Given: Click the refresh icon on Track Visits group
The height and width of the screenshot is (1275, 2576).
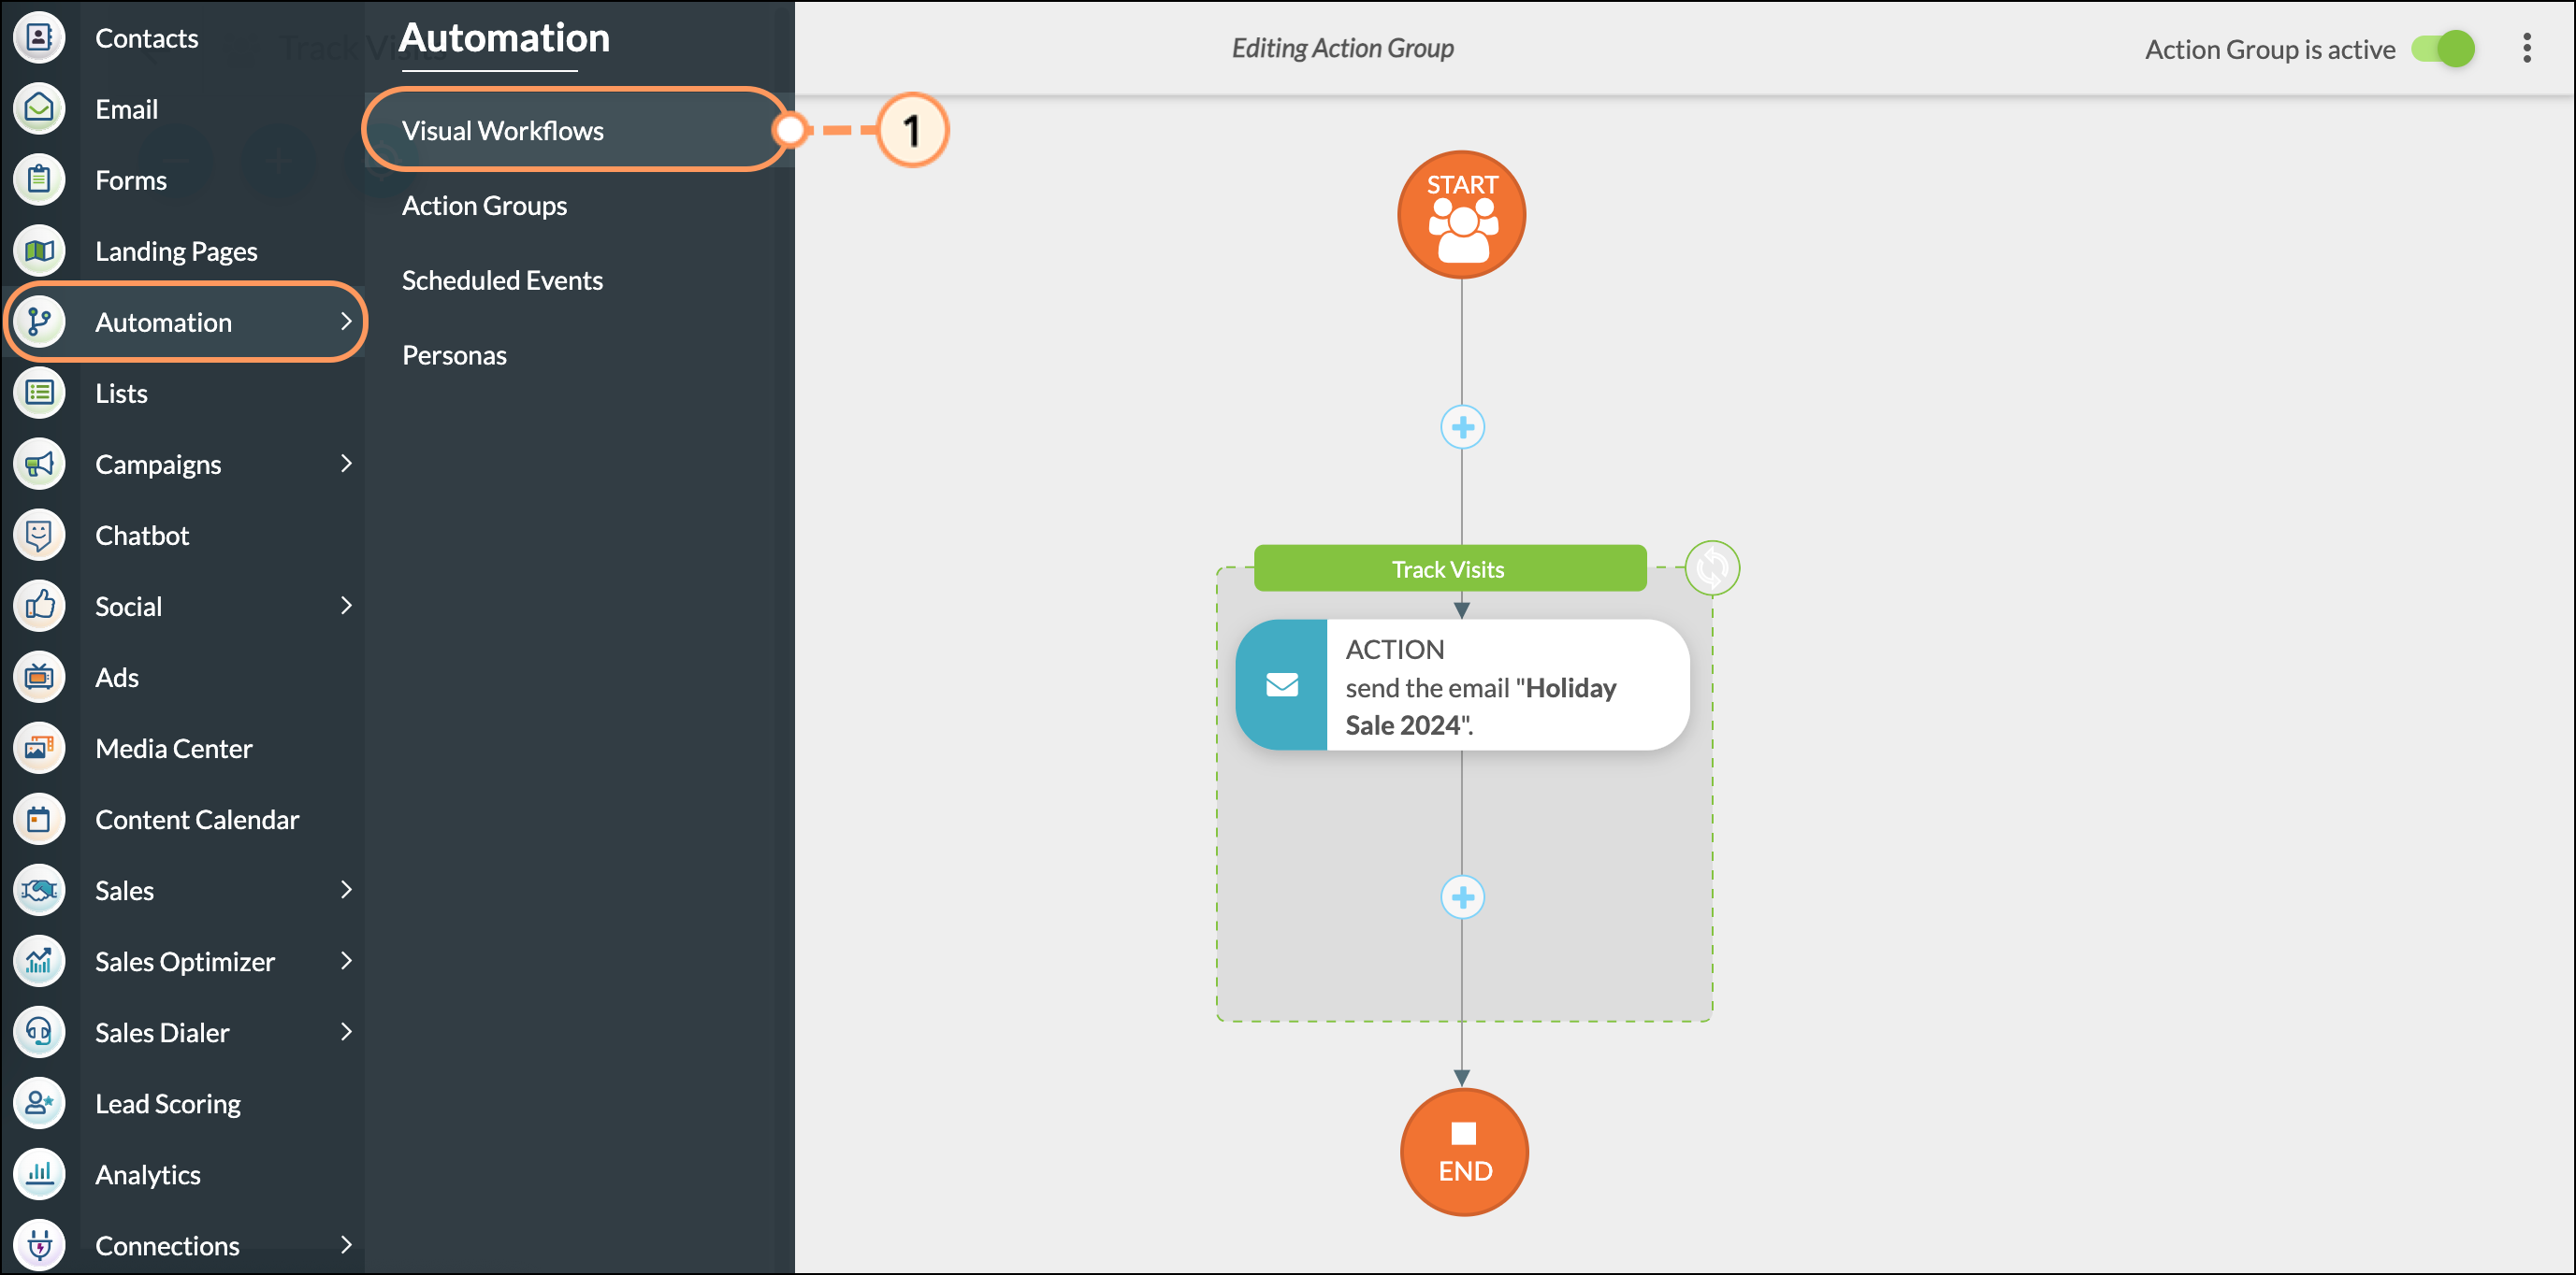Looking at the screenshot, I should click(1712, 567).
